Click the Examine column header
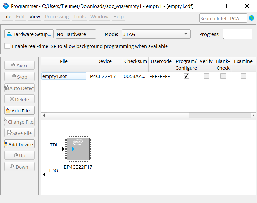 point(243,64)
